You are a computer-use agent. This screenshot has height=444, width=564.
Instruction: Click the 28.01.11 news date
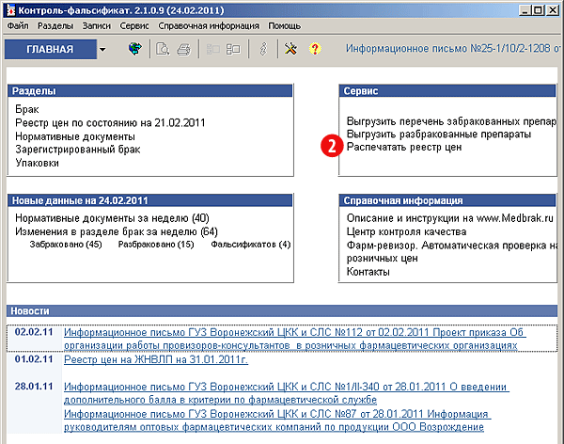34,386
